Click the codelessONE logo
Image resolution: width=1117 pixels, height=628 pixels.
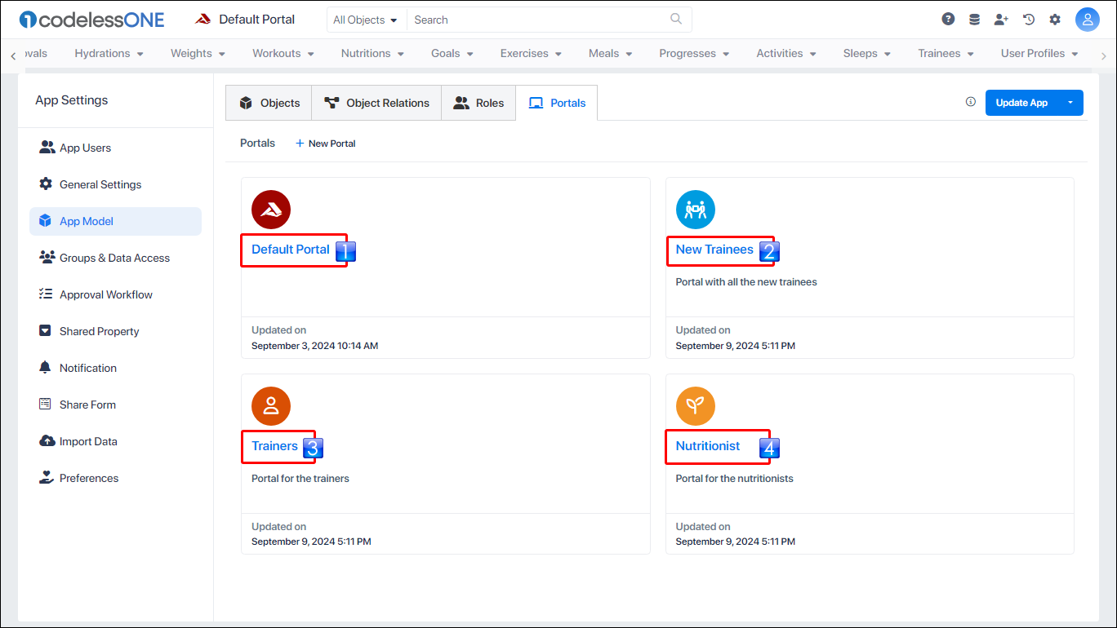click(91, 19)
